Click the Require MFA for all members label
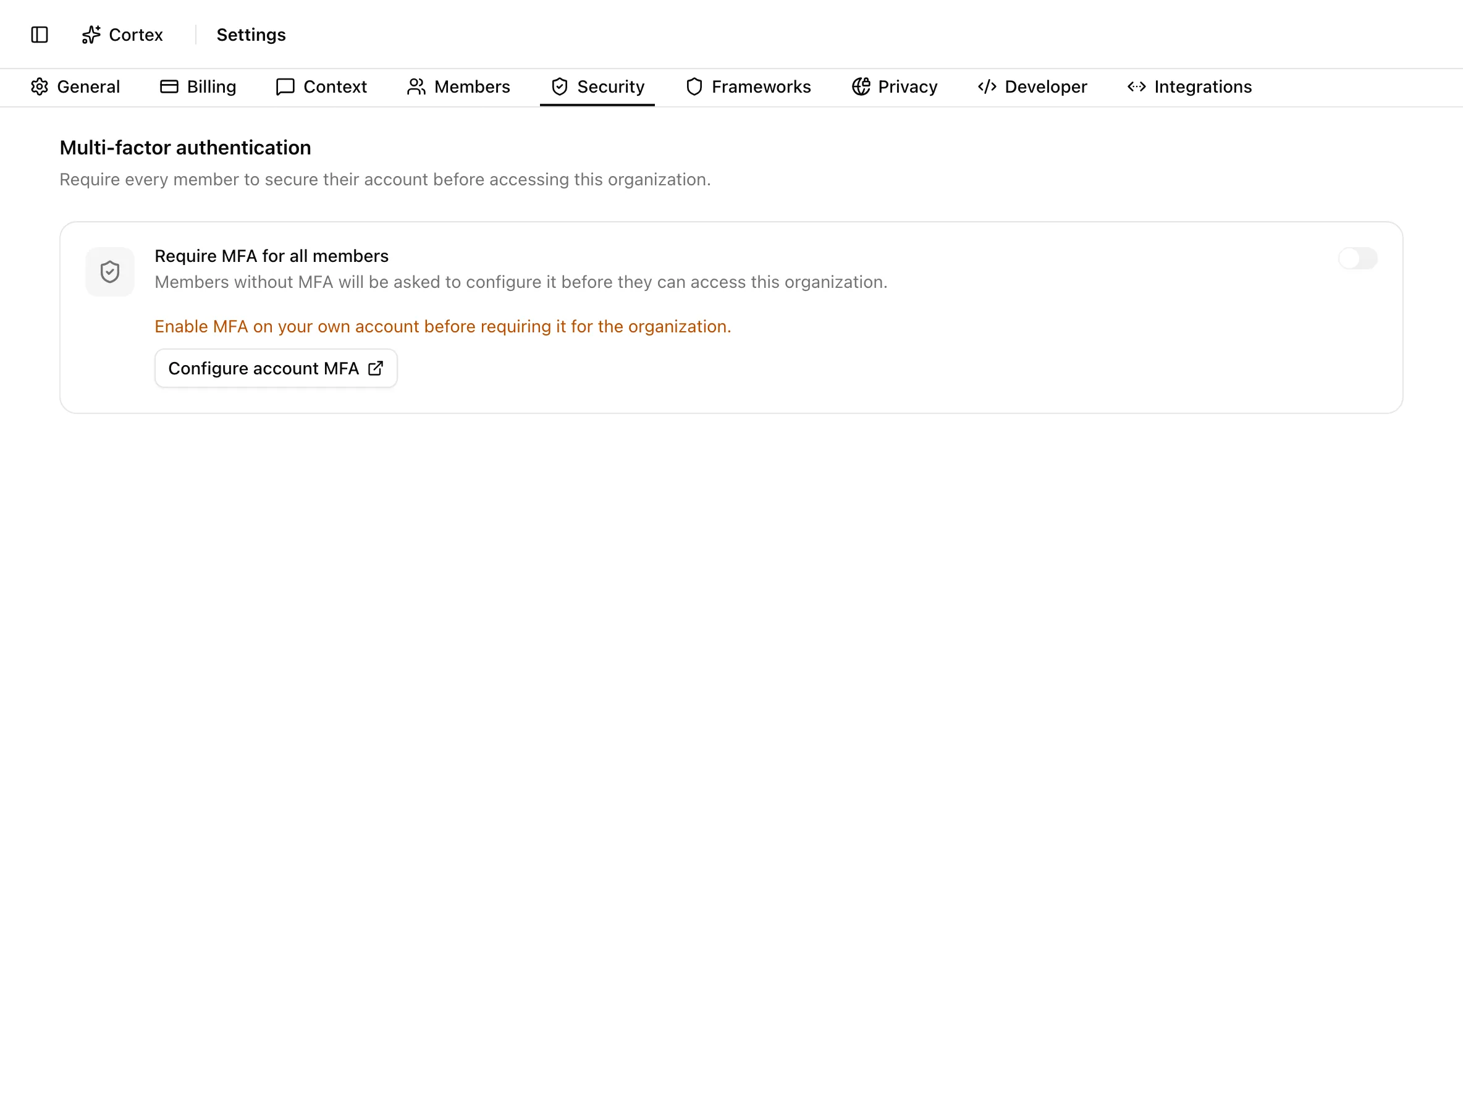This screenshot has height=1112, width=1463. pyautogui.click(x=271, y=256)
